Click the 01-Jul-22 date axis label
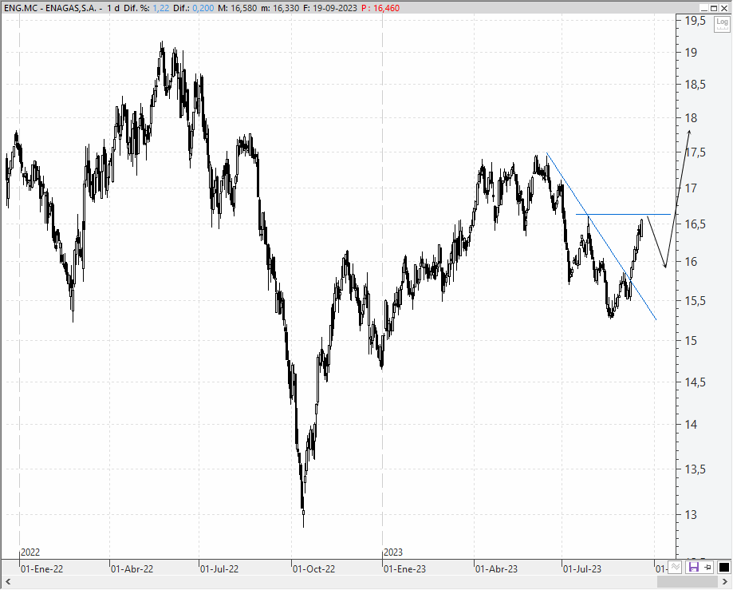This screenshot has height=590, width=733. 219,569
